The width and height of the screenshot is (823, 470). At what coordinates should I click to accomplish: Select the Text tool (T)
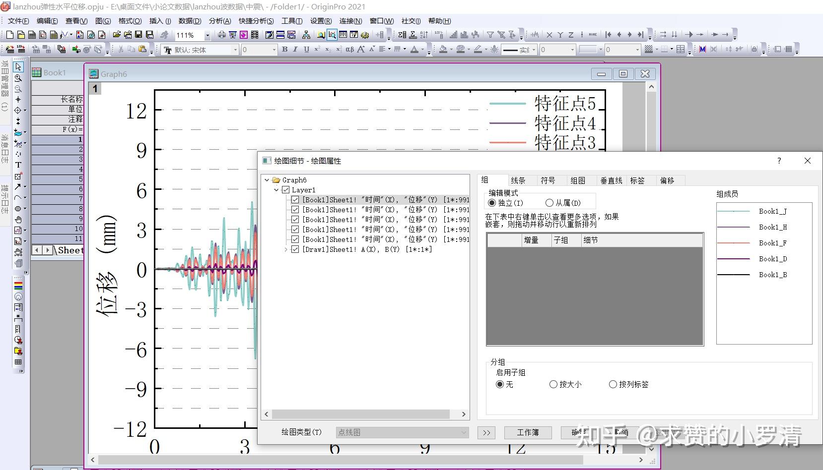[x=18, y=165]
